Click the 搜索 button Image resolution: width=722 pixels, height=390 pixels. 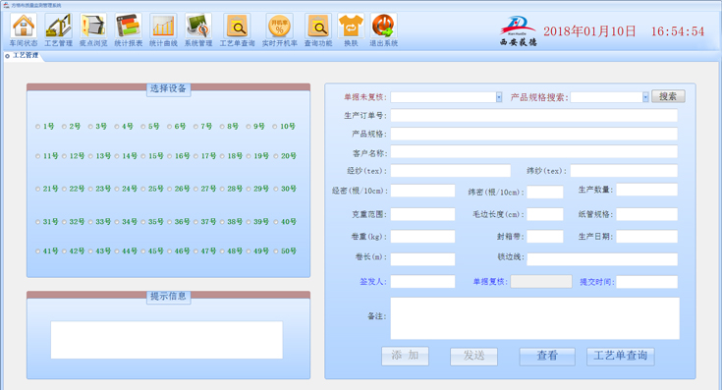668,96
